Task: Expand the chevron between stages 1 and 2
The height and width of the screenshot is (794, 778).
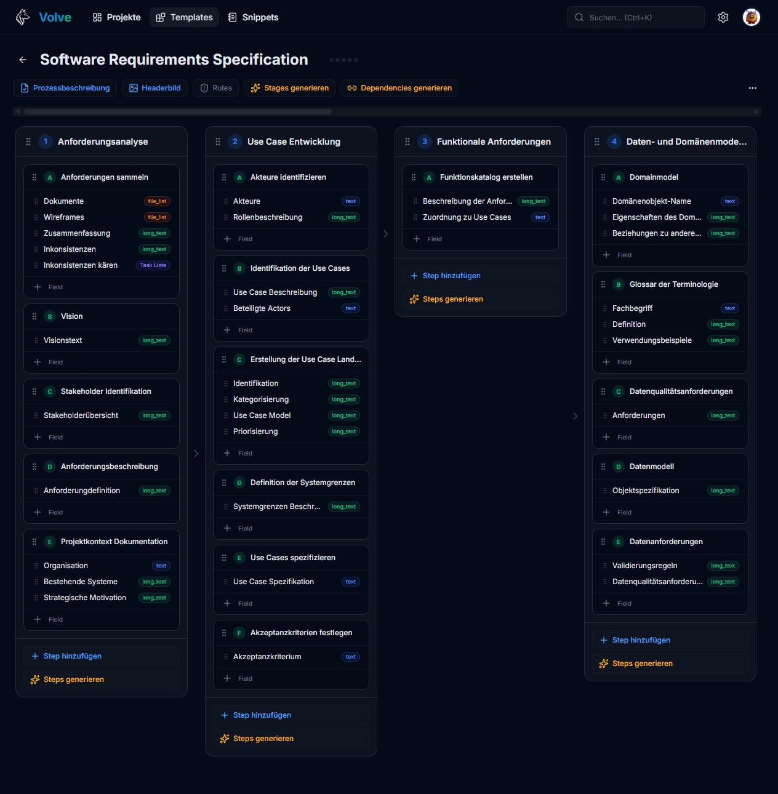Action: (x=196, y=454)
